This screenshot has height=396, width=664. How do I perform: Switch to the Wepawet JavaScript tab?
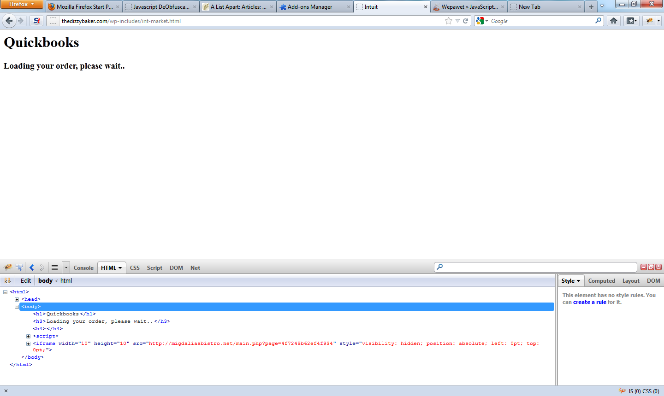coord(469,7)
